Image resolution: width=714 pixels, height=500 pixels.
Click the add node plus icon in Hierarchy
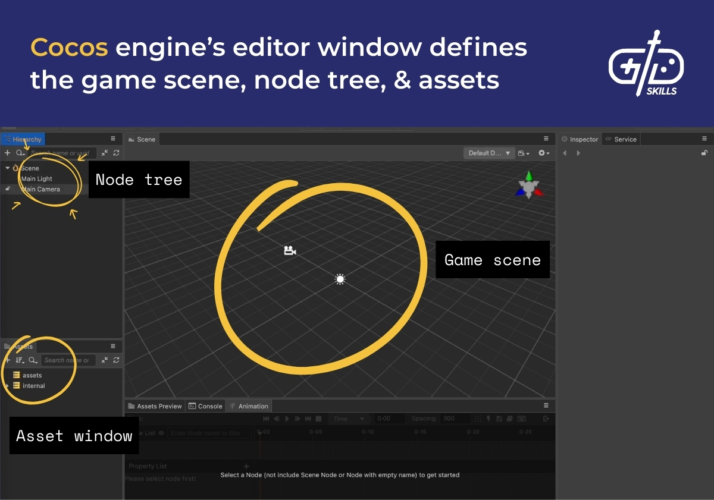[x=7, y=153]
